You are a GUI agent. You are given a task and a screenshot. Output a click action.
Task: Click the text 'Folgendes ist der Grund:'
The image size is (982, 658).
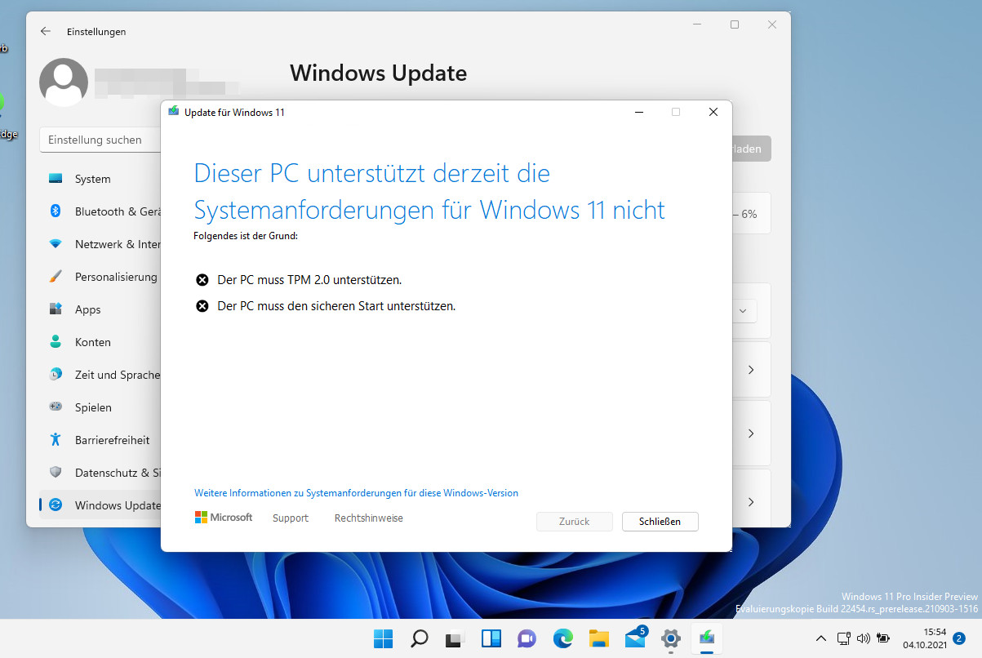tap(246, 236)
